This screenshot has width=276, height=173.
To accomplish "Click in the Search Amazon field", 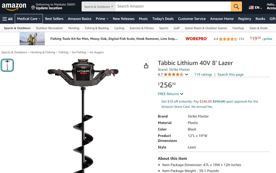I will (173, 6).
